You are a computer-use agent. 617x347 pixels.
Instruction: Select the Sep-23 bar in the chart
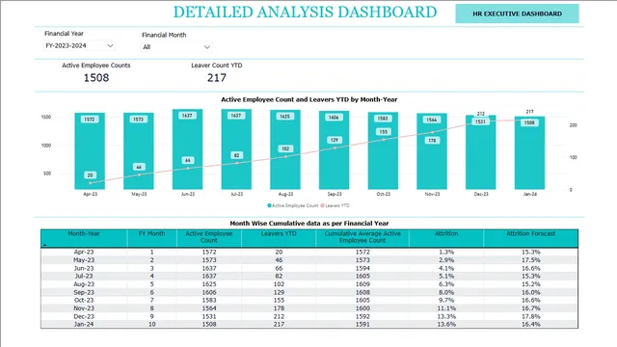click(x=335, y=150)
